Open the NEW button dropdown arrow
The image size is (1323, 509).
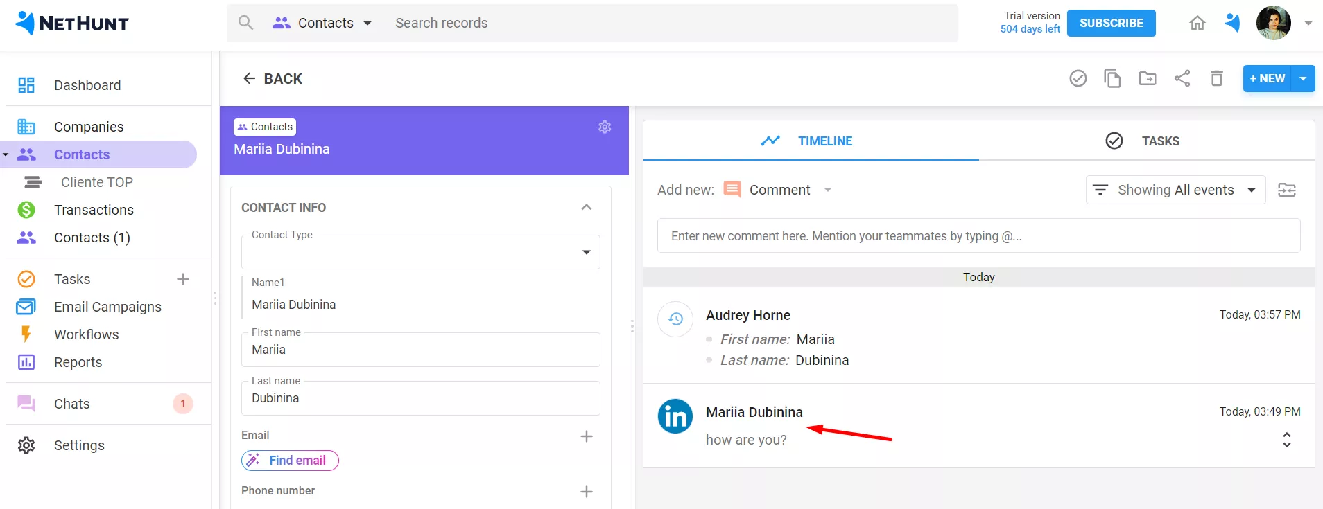(x=1304, y=78)
